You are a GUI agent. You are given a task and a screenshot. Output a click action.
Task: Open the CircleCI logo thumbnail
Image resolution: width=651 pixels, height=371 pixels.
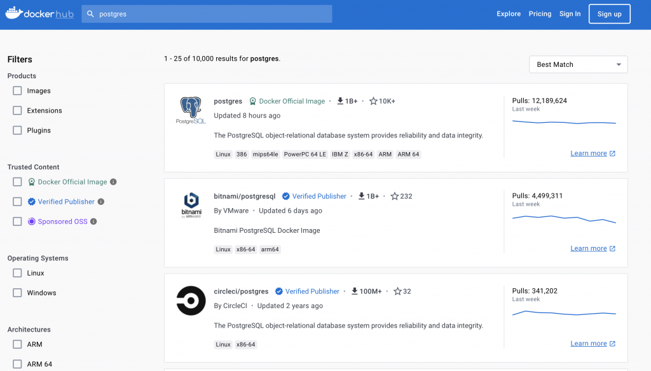pos(191,300)
